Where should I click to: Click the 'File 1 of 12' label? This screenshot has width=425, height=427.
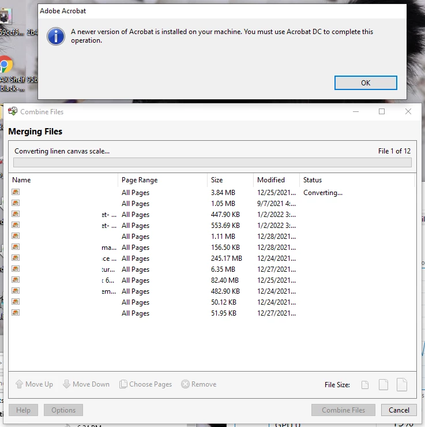pos(394,151)
